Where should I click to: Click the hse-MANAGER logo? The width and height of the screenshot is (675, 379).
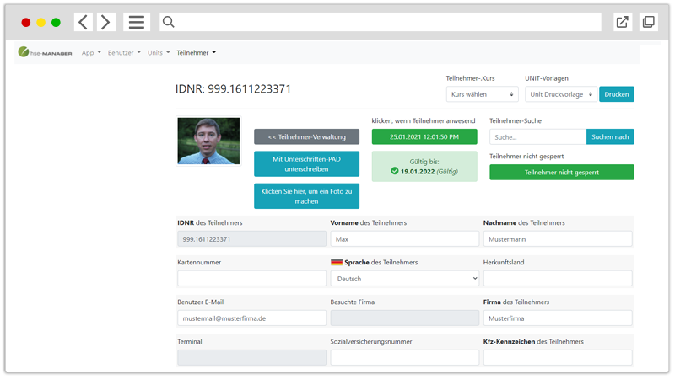click(x=45, y=52)
